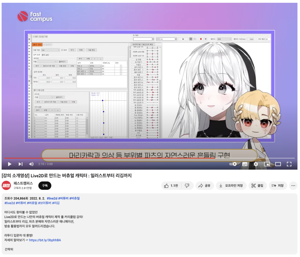The height and width of the screenshot is (257, 300).
Task: Skip to the next video
Action: coord(20,164)
